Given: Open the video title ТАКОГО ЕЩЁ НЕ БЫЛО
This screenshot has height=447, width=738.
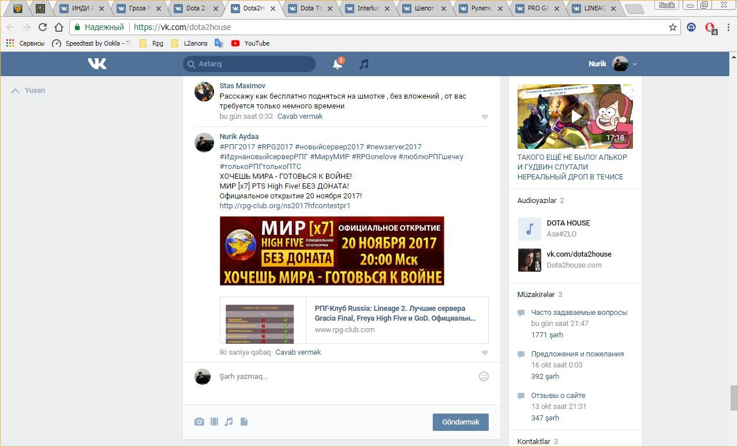Looking at the screenshot, I should point(572,167).
